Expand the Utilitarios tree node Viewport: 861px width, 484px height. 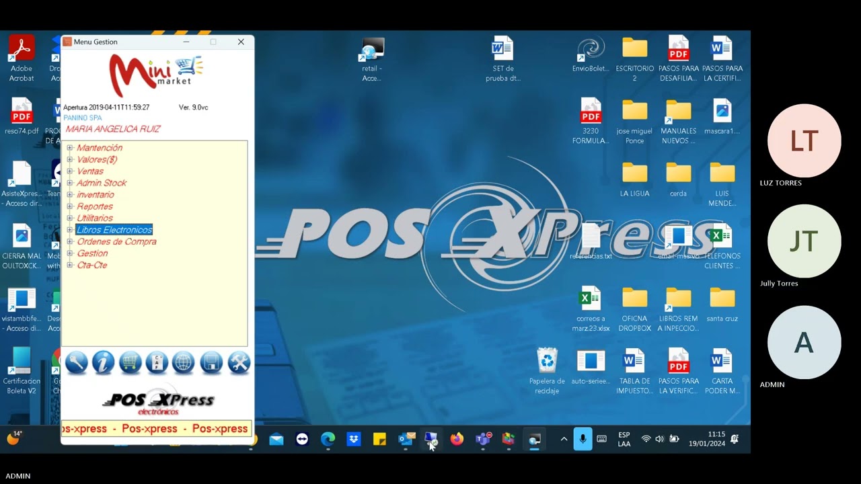coord(69,218)
